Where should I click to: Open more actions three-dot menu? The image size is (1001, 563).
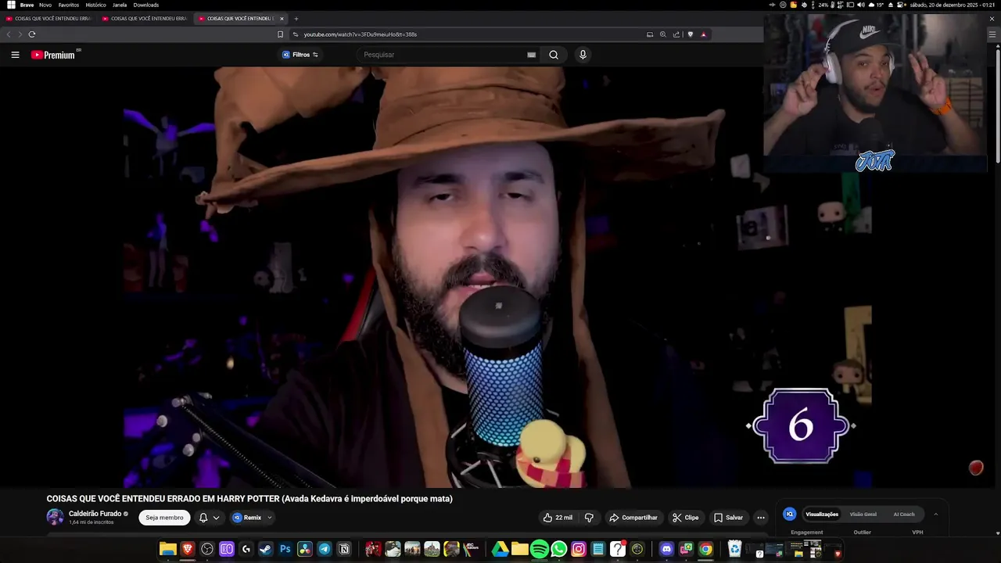(x=761, y=518)
